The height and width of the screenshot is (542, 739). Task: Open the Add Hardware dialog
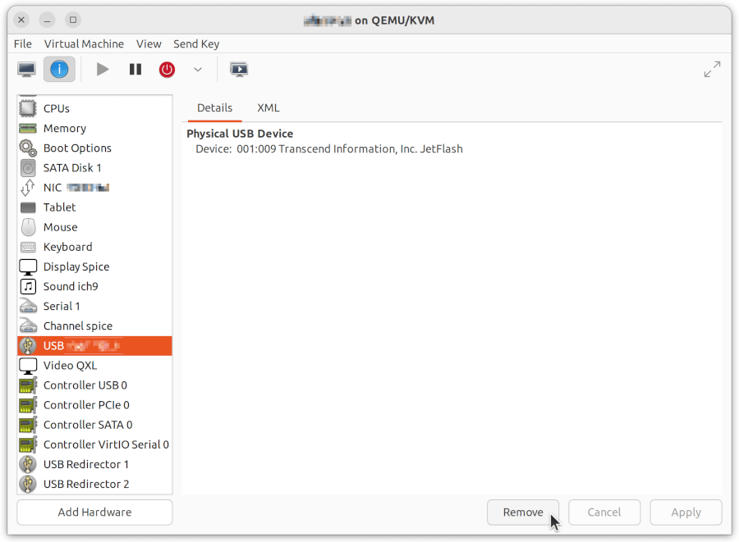tap(94, 512)
